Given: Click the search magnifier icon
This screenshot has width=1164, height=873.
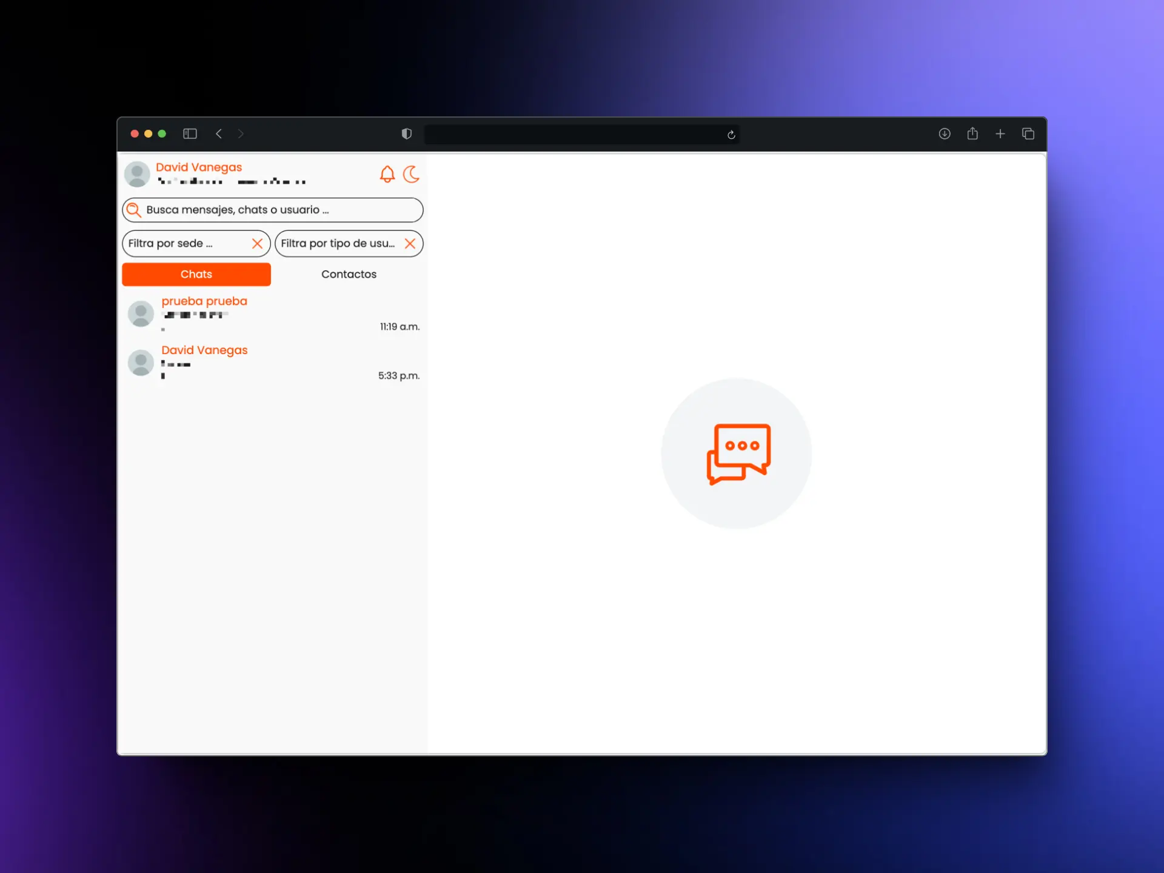Looking at the screenshot, I should (134, 210).
